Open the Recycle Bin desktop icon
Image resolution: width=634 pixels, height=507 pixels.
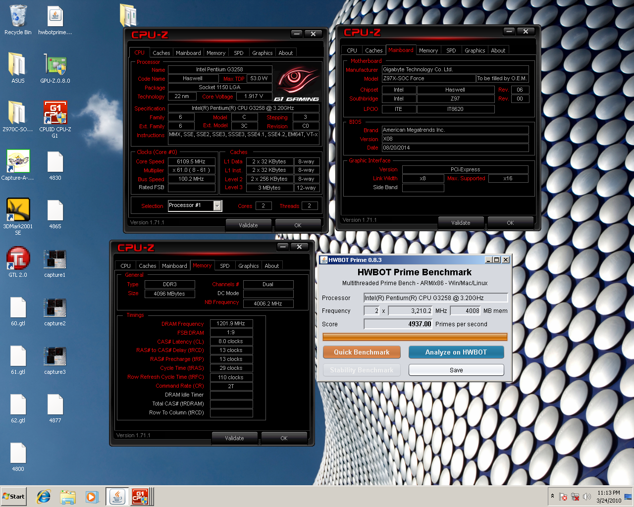18,20
